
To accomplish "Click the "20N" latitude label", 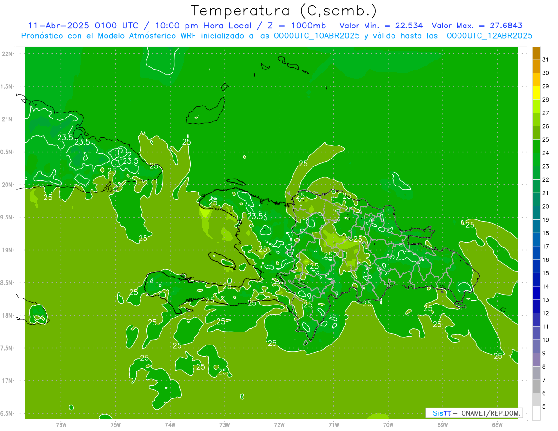I will (7, 185).
